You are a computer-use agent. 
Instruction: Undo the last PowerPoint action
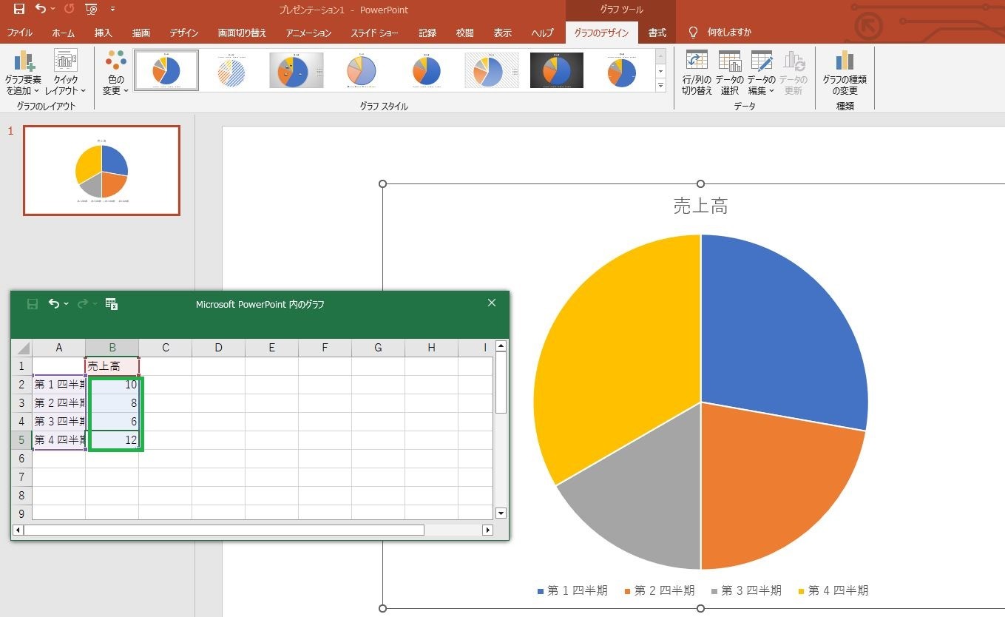pyautogui.click(x=41, y=10)
